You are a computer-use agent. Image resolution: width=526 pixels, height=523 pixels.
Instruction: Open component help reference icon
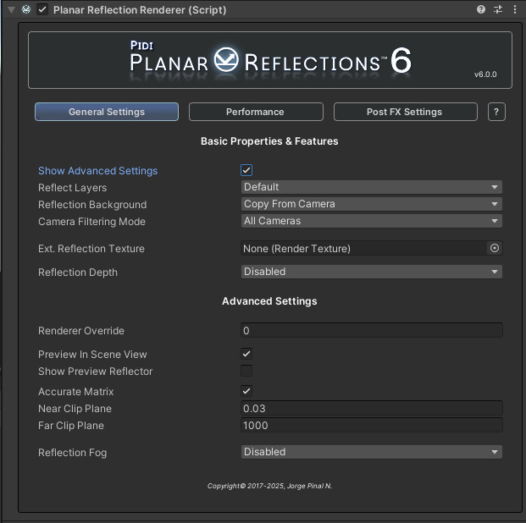(x=481, y=9)
